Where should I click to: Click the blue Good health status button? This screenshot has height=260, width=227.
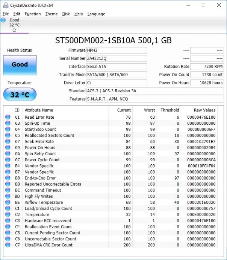tap(20, 65)
